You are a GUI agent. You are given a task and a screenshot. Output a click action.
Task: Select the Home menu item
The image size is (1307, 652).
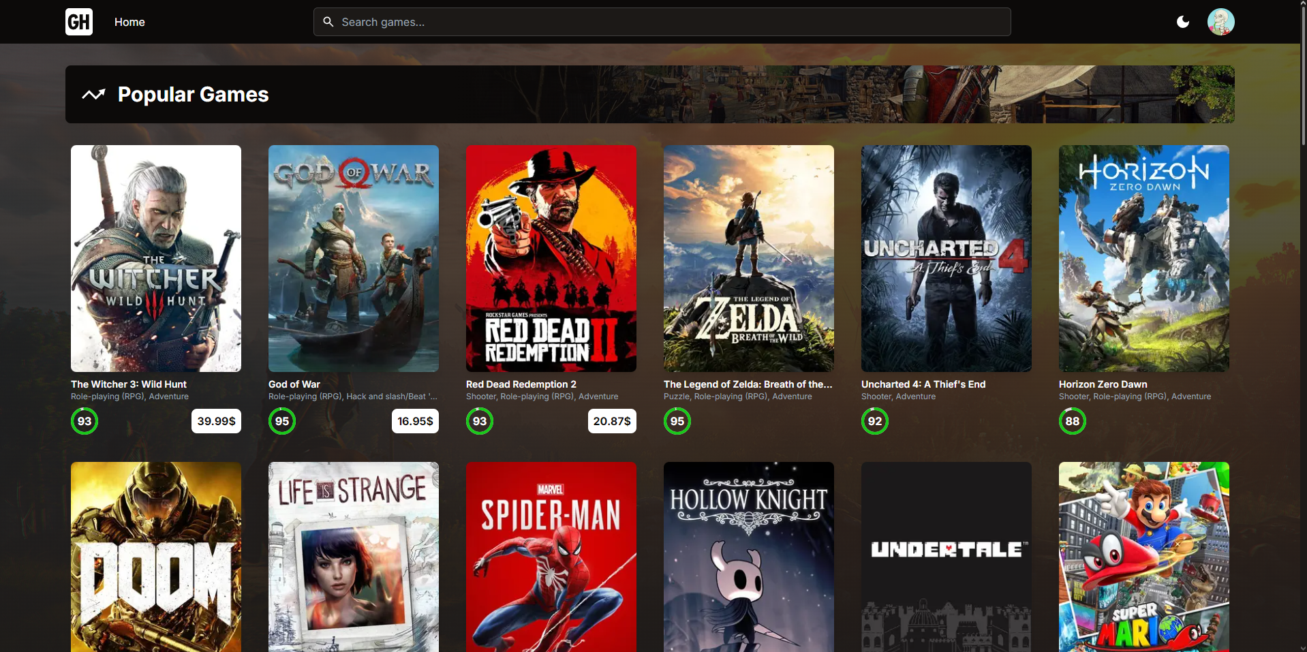pos(129,21)
